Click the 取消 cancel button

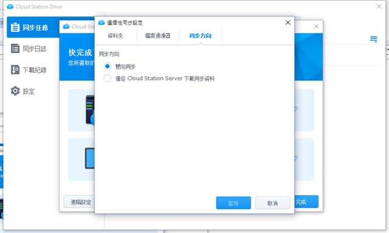pyautogui.click(x=272, y=203)
